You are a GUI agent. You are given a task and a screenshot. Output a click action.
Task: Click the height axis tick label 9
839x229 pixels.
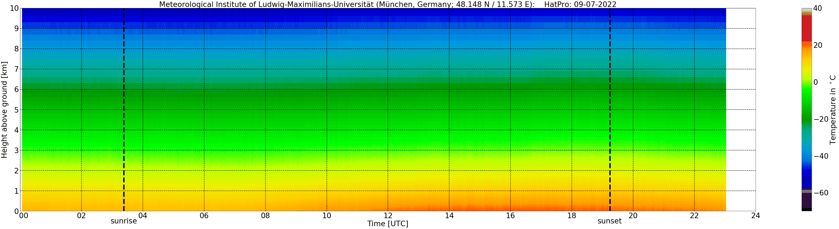17,29
